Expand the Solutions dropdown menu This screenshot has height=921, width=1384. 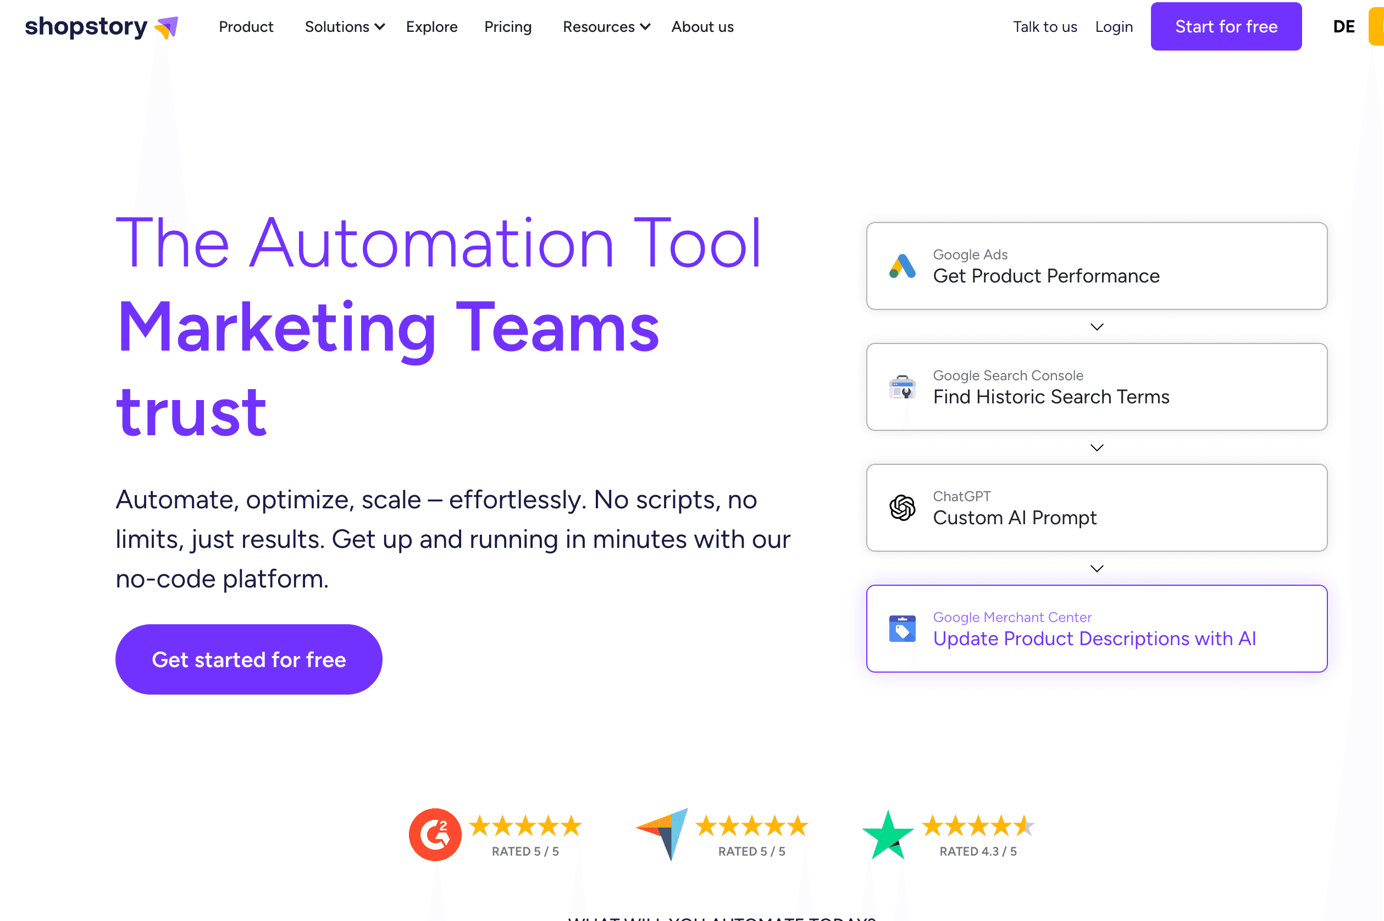click(x=345, y=27)
